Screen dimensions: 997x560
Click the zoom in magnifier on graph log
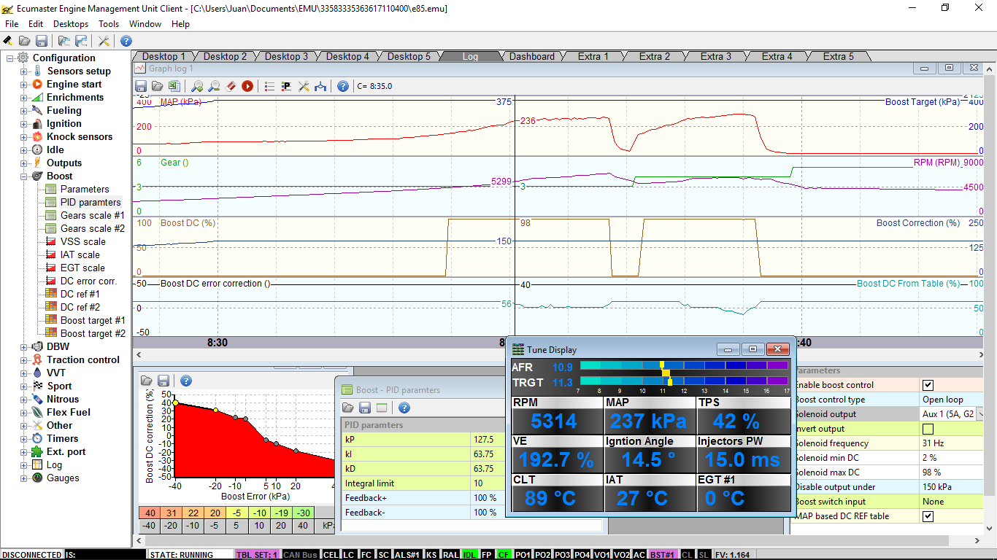pos(196,86)
